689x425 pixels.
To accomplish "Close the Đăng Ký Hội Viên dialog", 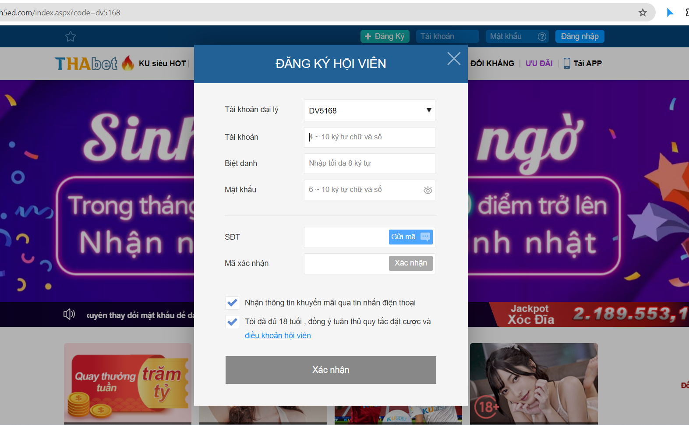I will [454, 58].
